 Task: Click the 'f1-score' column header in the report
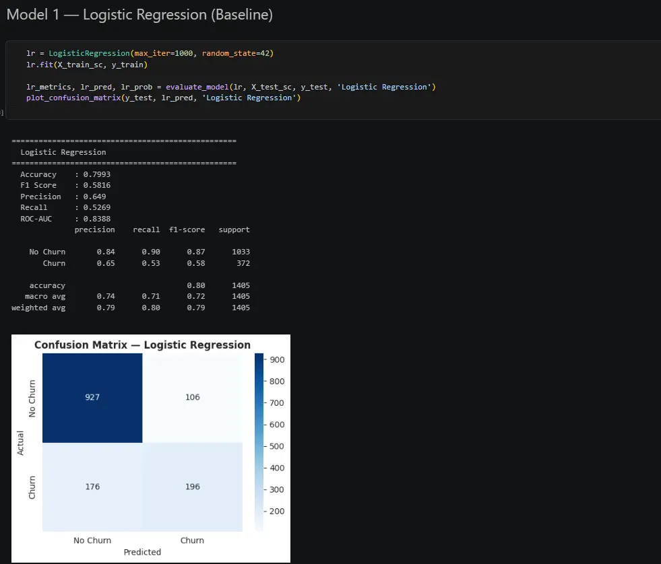coord(187,230)
